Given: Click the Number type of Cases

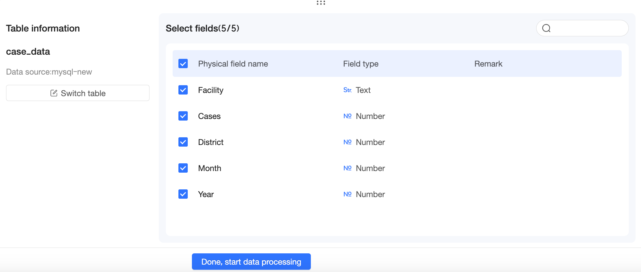Looking at the screenshot, I should click(x=370, y=116).
